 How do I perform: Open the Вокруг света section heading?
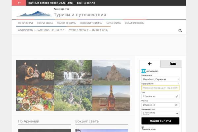(x=87, y=121)
